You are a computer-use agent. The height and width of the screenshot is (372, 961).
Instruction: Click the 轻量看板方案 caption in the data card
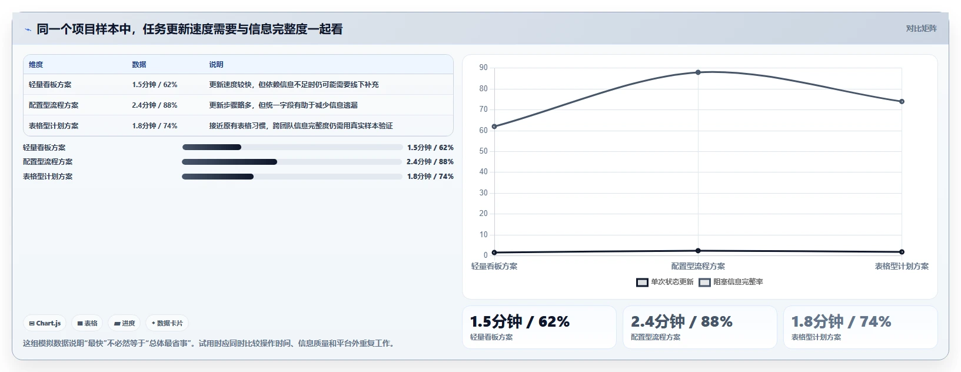coord(491,337)
